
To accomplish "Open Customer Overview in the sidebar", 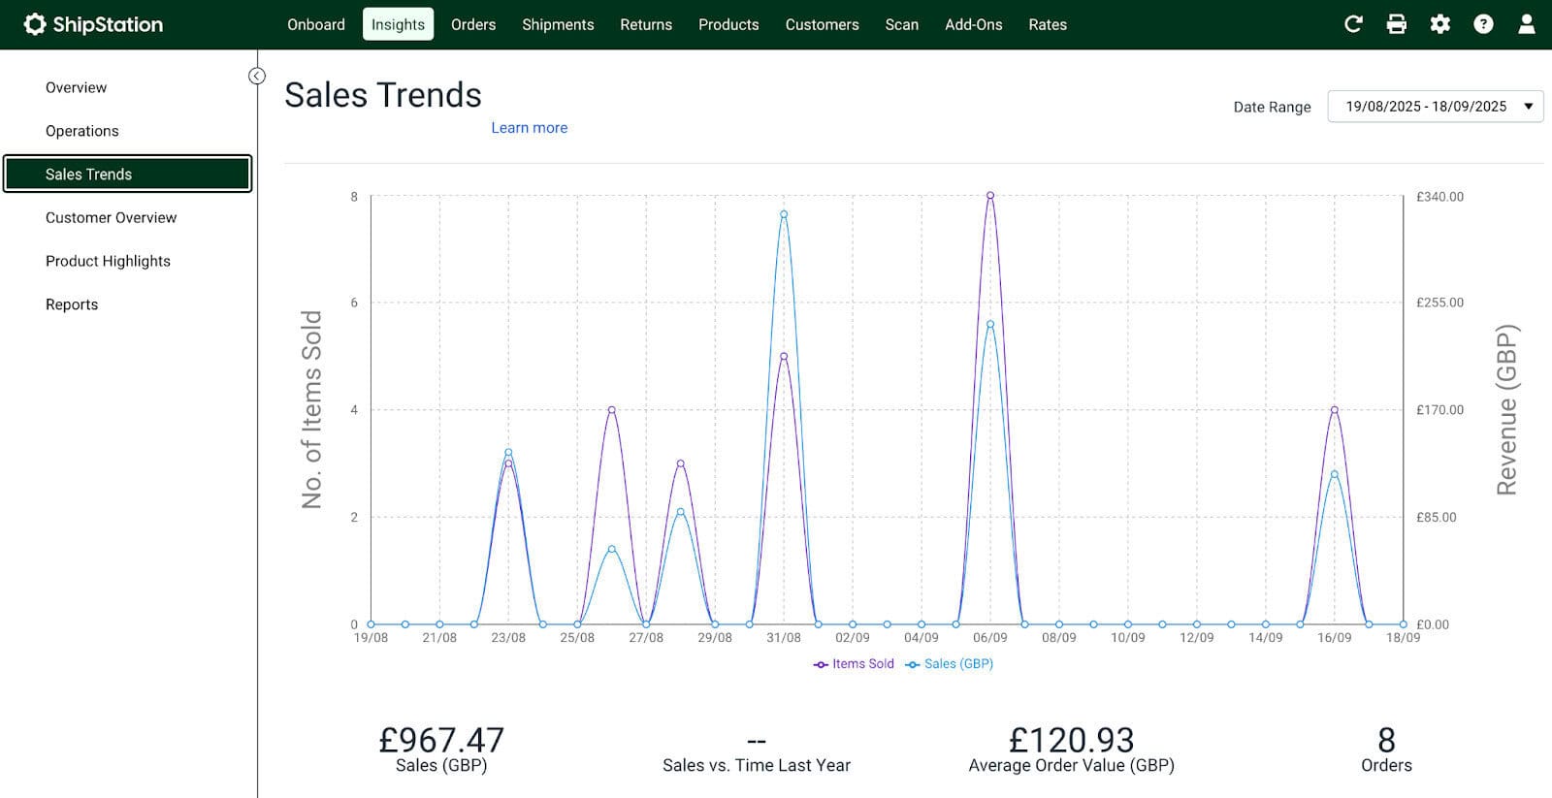I will point(111,218).
